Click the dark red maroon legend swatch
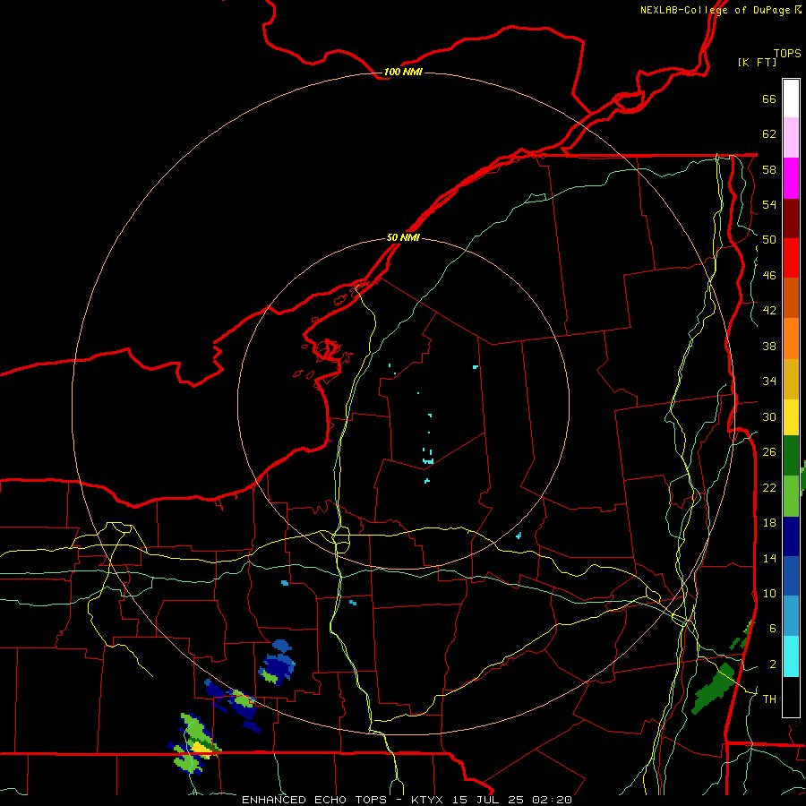This screenshot has height=806, width=806. 791,219
